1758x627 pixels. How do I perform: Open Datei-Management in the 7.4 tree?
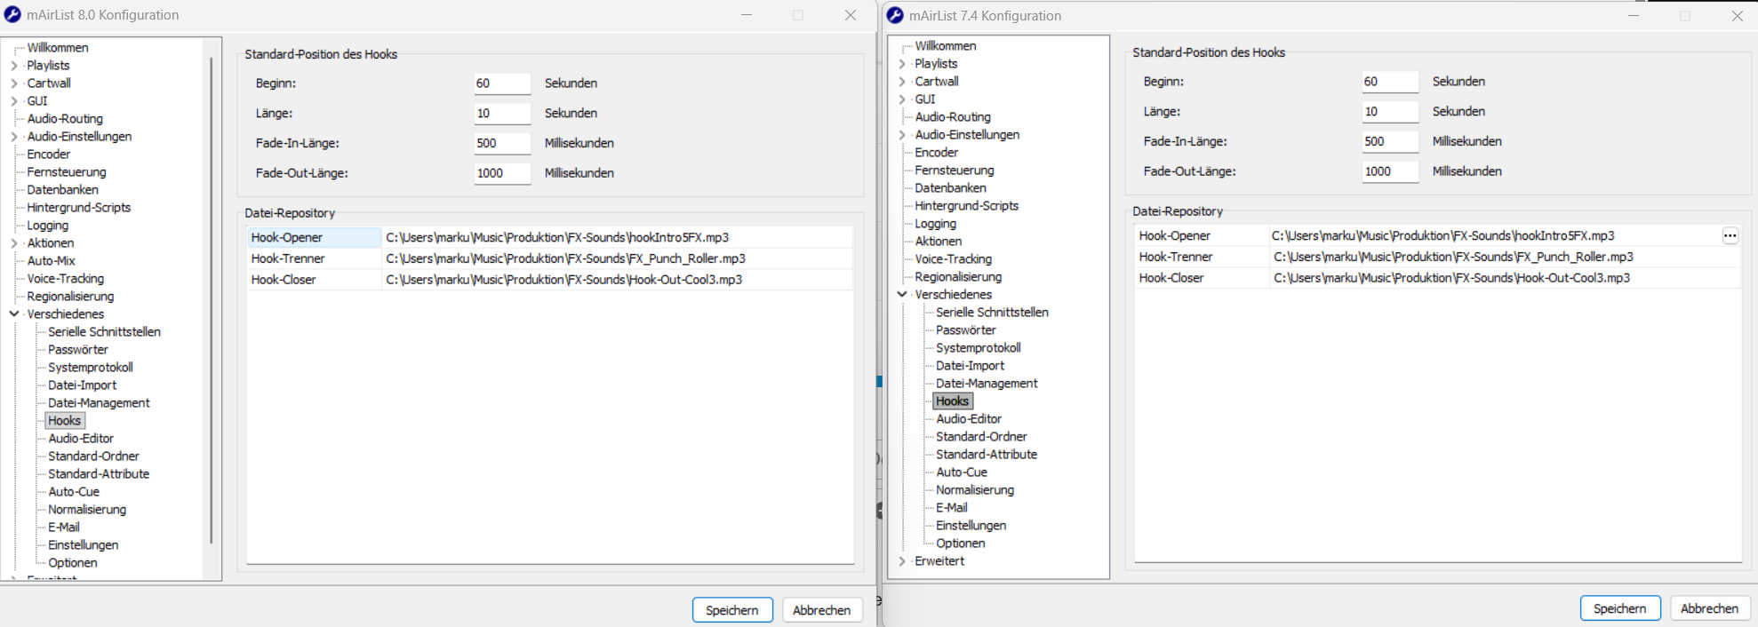[987, 384]
